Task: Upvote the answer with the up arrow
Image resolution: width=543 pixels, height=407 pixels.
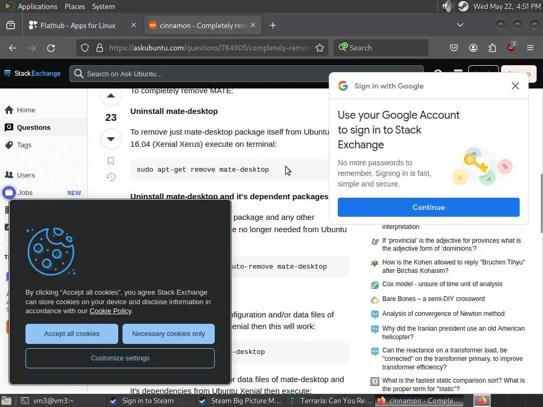Action: pos(111,96)
